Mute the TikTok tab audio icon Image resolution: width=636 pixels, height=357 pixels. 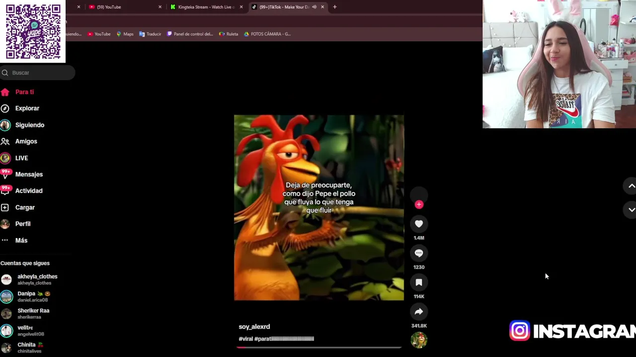[x=314, y=7]
